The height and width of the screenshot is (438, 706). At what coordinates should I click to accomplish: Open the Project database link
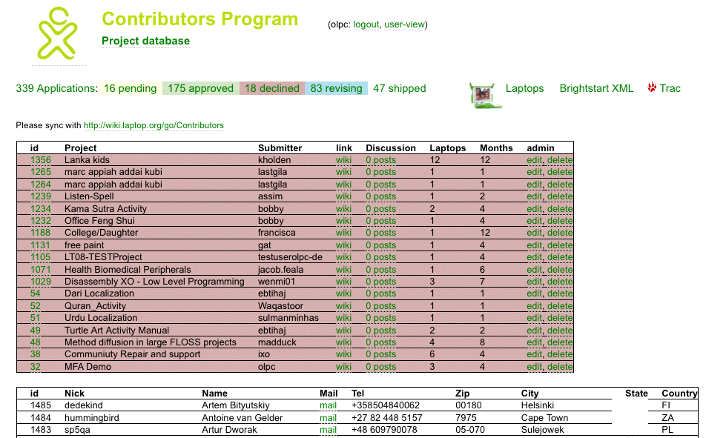pos(145,41)
